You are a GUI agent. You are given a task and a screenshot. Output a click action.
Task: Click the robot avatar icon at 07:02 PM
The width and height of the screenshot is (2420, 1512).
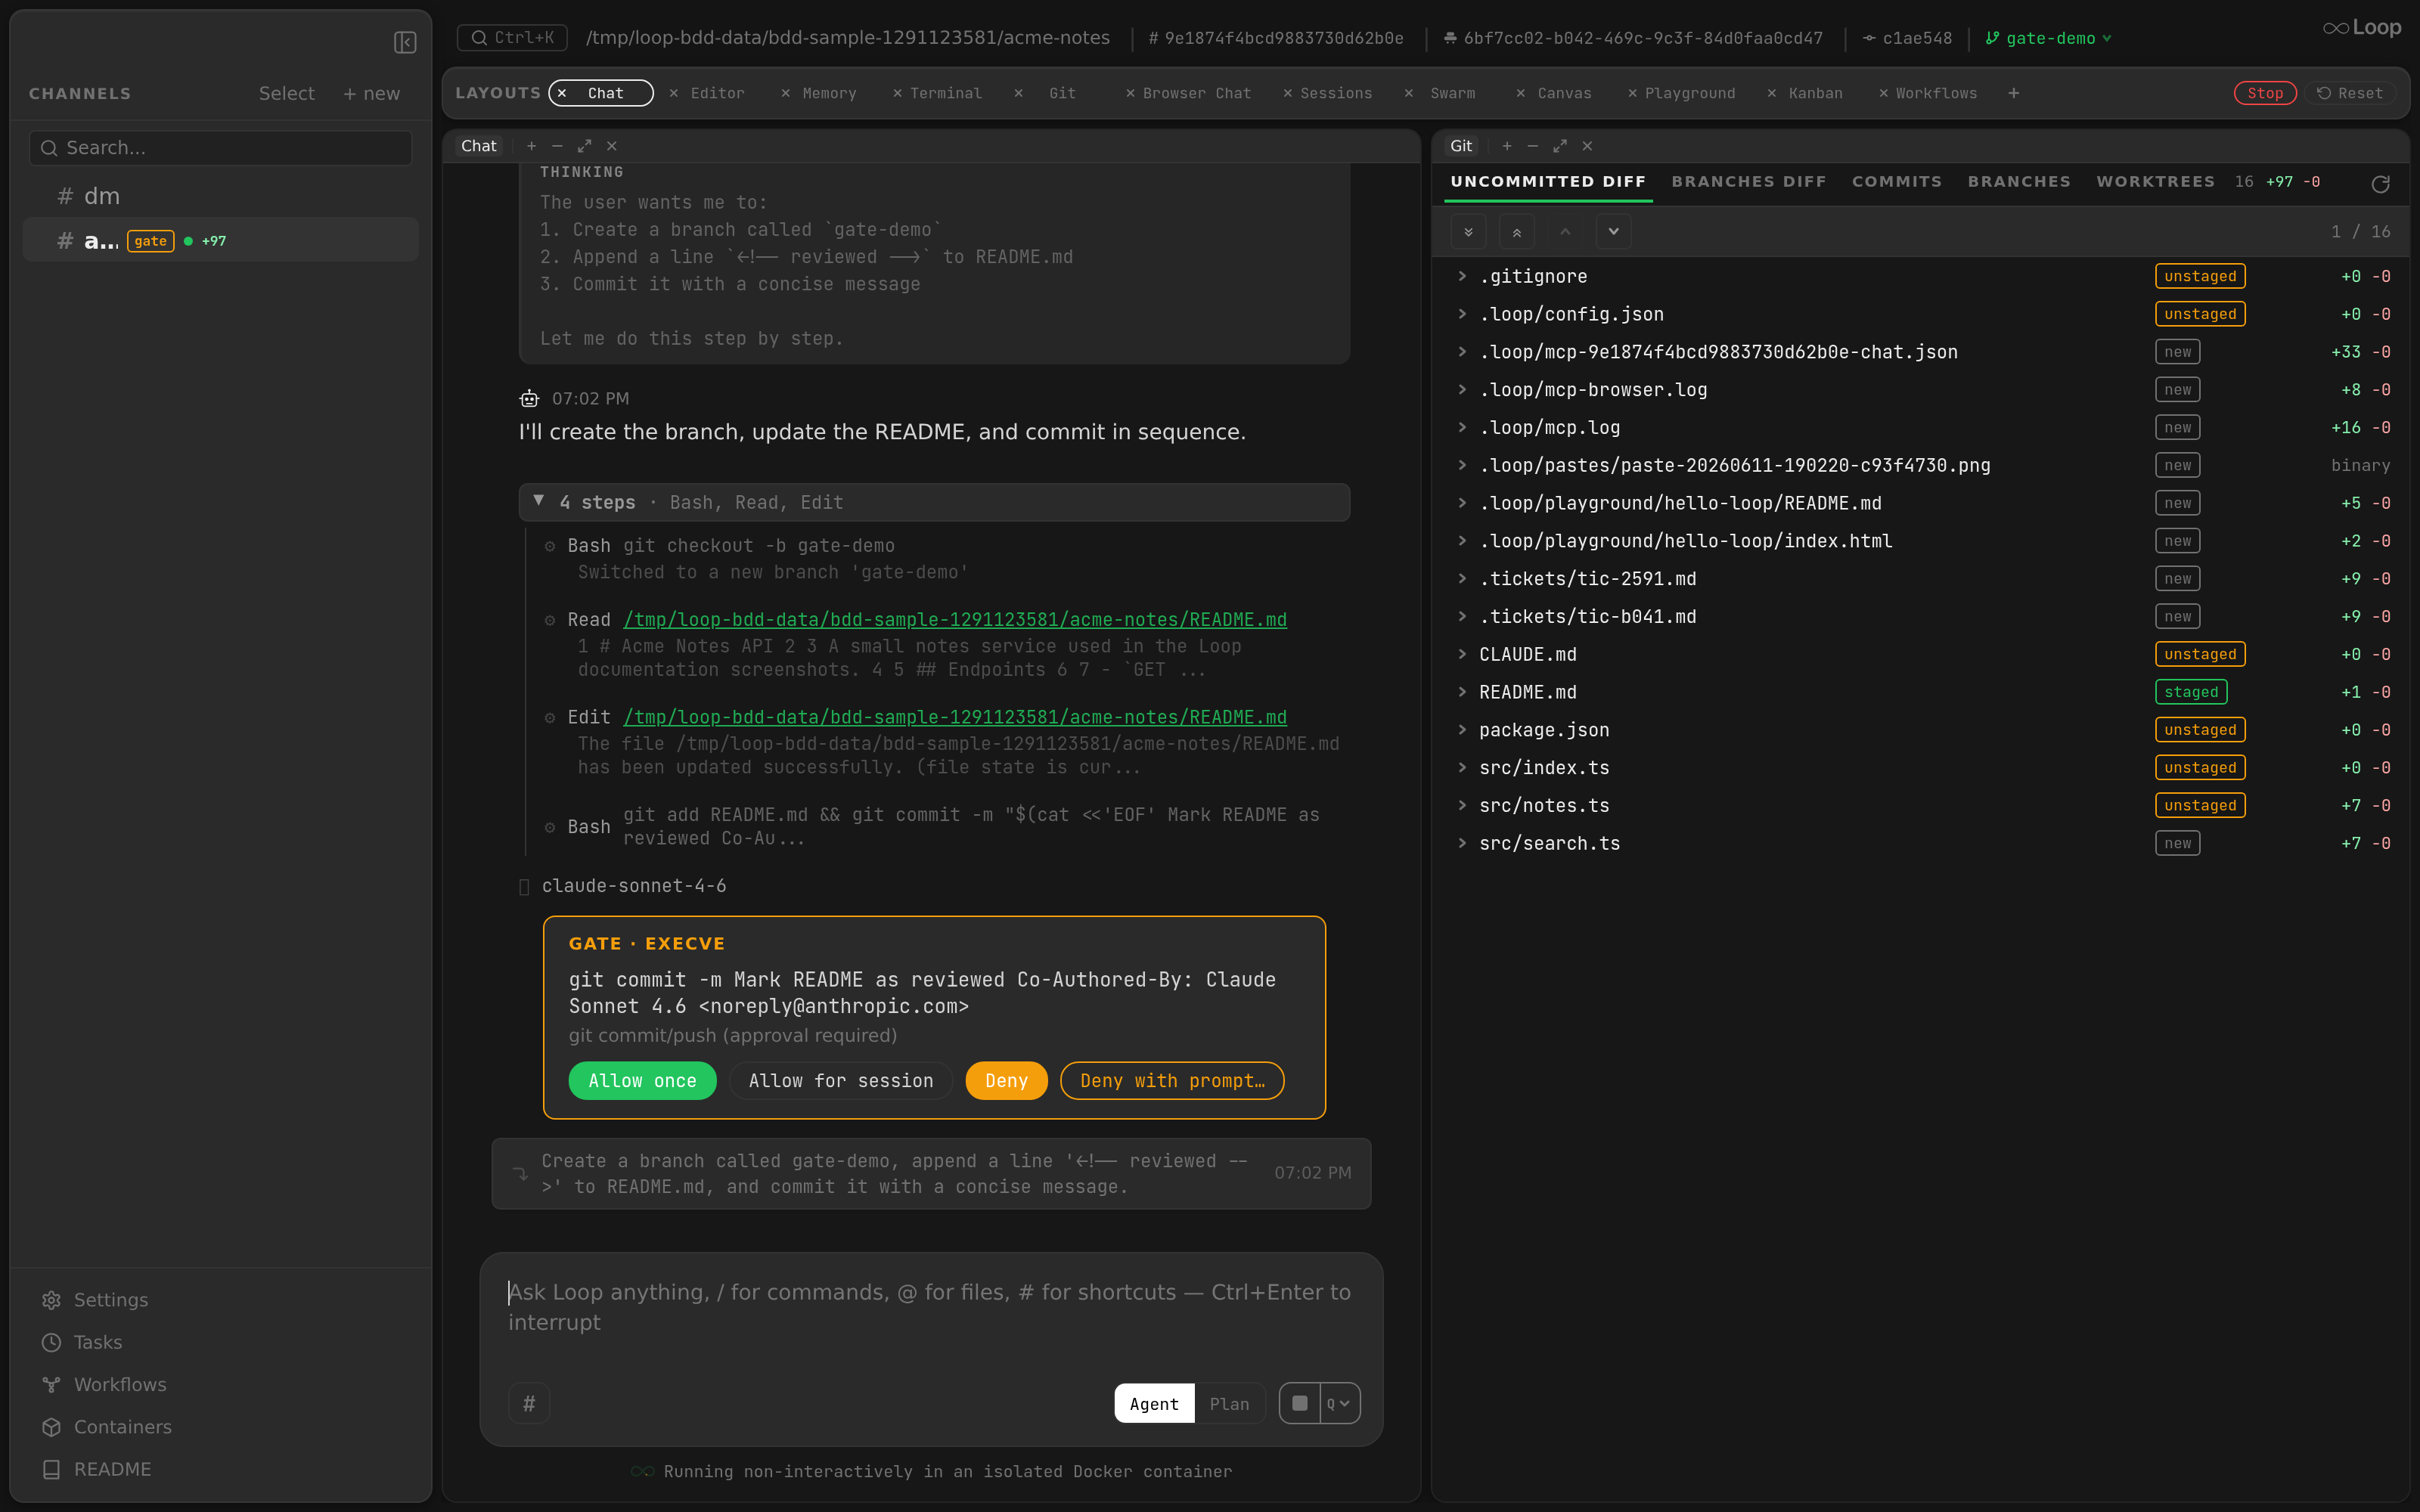(x=529, y=398)
